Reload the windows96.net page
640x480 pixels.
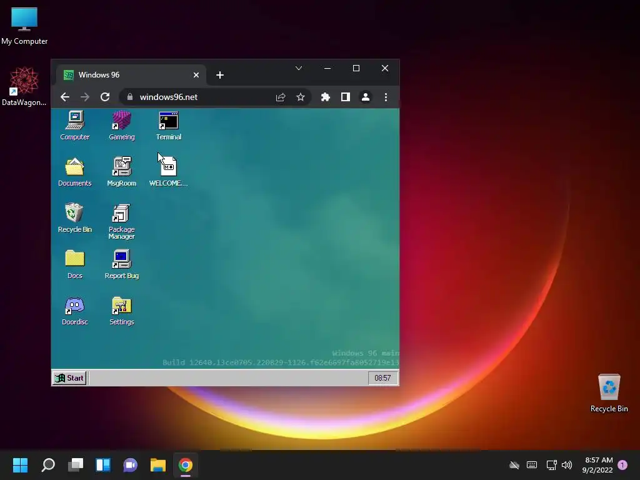tap(105, 97)
